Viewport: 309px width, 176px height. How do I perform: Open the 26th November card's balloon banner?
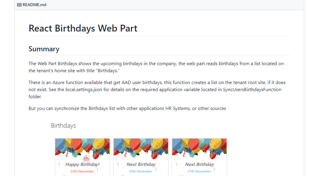coord(141,147)
